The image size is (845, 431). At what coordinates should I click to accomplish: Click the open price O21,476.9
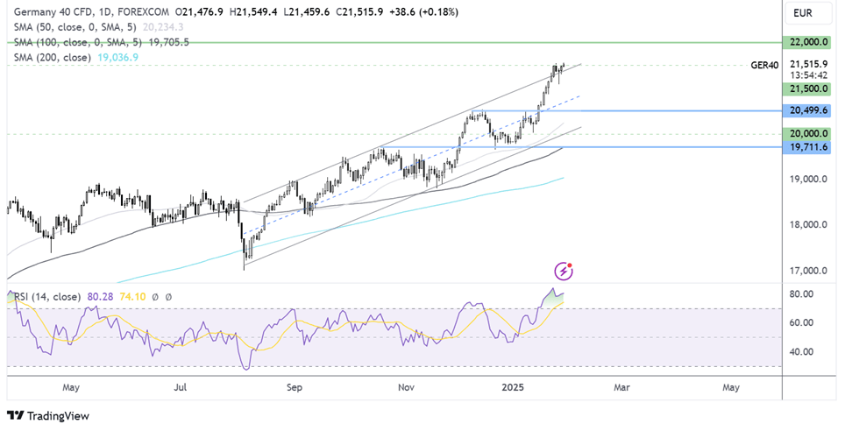[x=198, y=11]
